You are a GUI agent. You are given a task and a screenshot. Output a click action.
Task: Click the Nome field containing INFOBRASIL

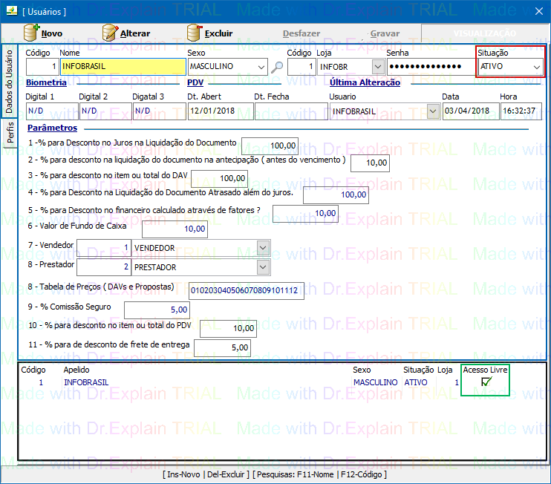122,67
